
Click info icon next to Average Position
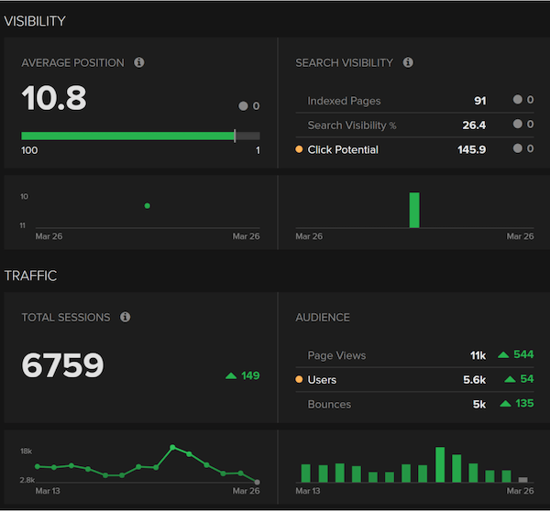[139, 63]
